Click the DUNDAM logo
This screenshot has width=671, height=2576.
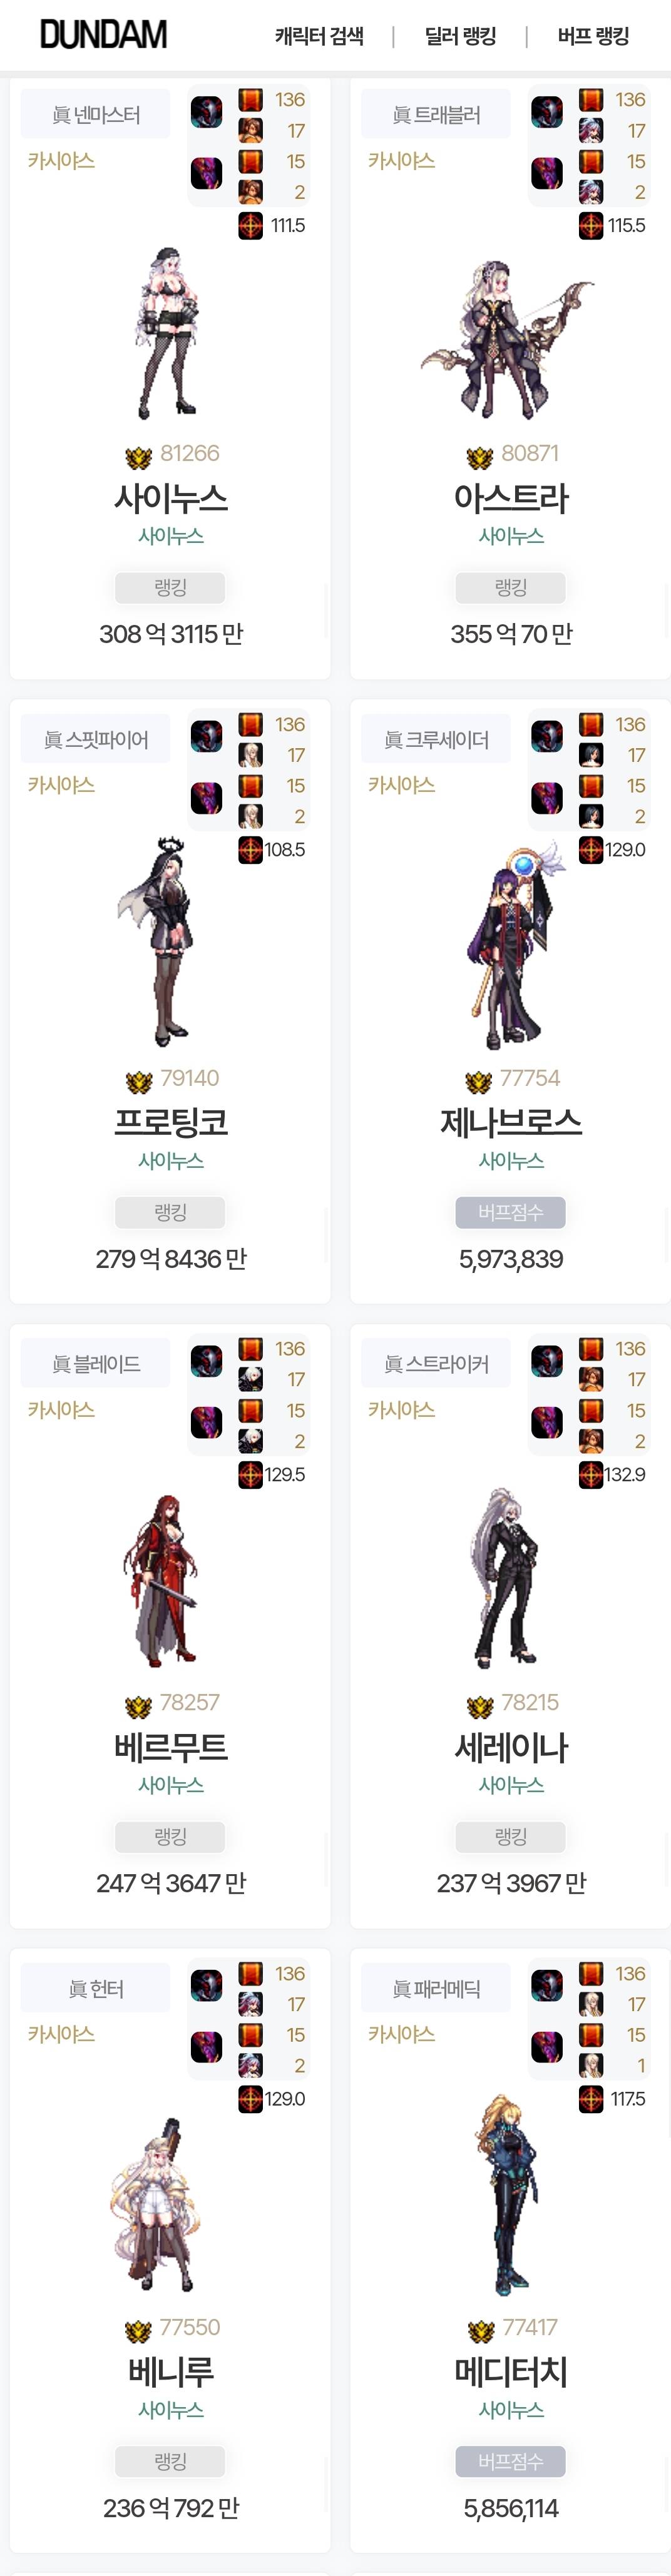point(103,35)
